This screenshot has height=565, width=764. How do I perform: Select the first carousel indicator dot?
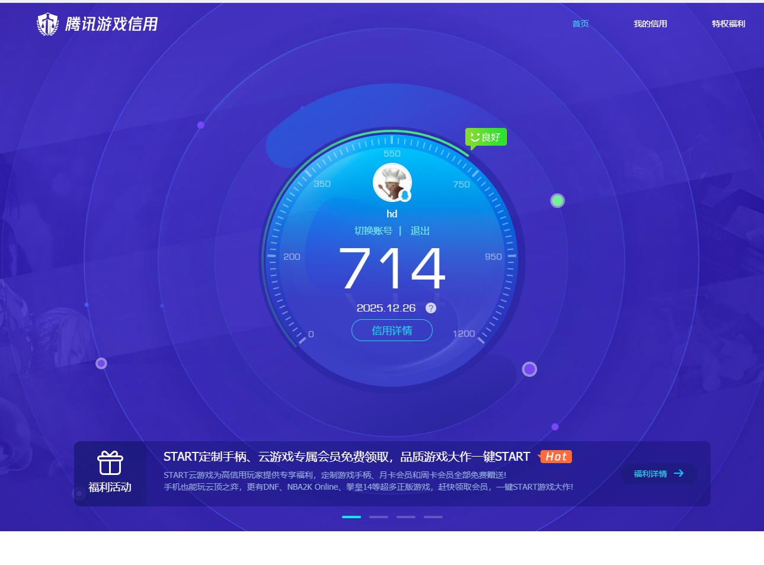(351, 516)
